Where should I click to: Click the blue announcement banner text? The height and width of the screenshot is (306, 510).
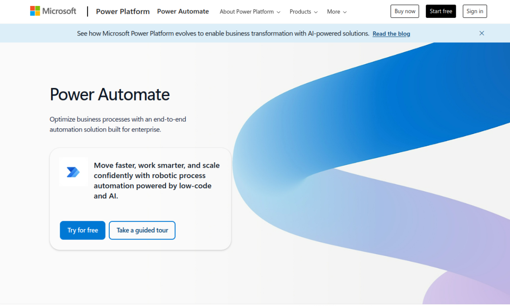pyautogui.click(x=223, y=33)
